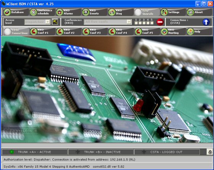Click the key icon next to Access level
Viewport: 214px width, 170px height.
click(55, 22)
